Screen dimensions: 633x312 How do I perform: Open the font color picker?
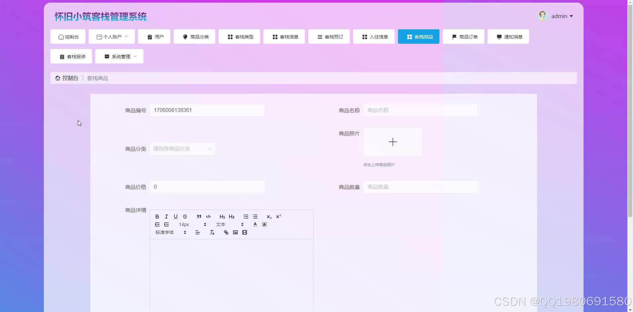click(x=255, y=224)
